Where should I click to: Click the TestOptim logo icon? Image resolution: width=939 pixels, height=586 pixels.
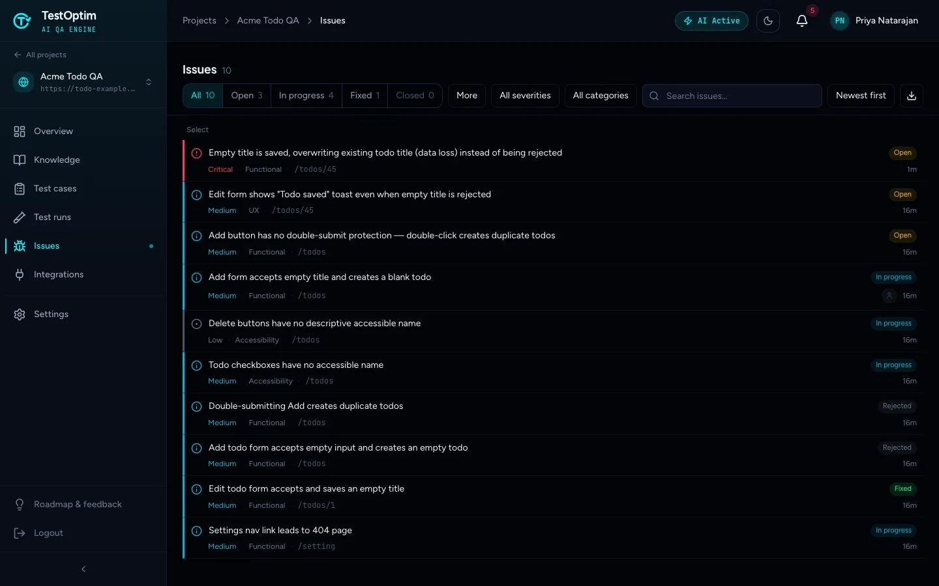22,21
